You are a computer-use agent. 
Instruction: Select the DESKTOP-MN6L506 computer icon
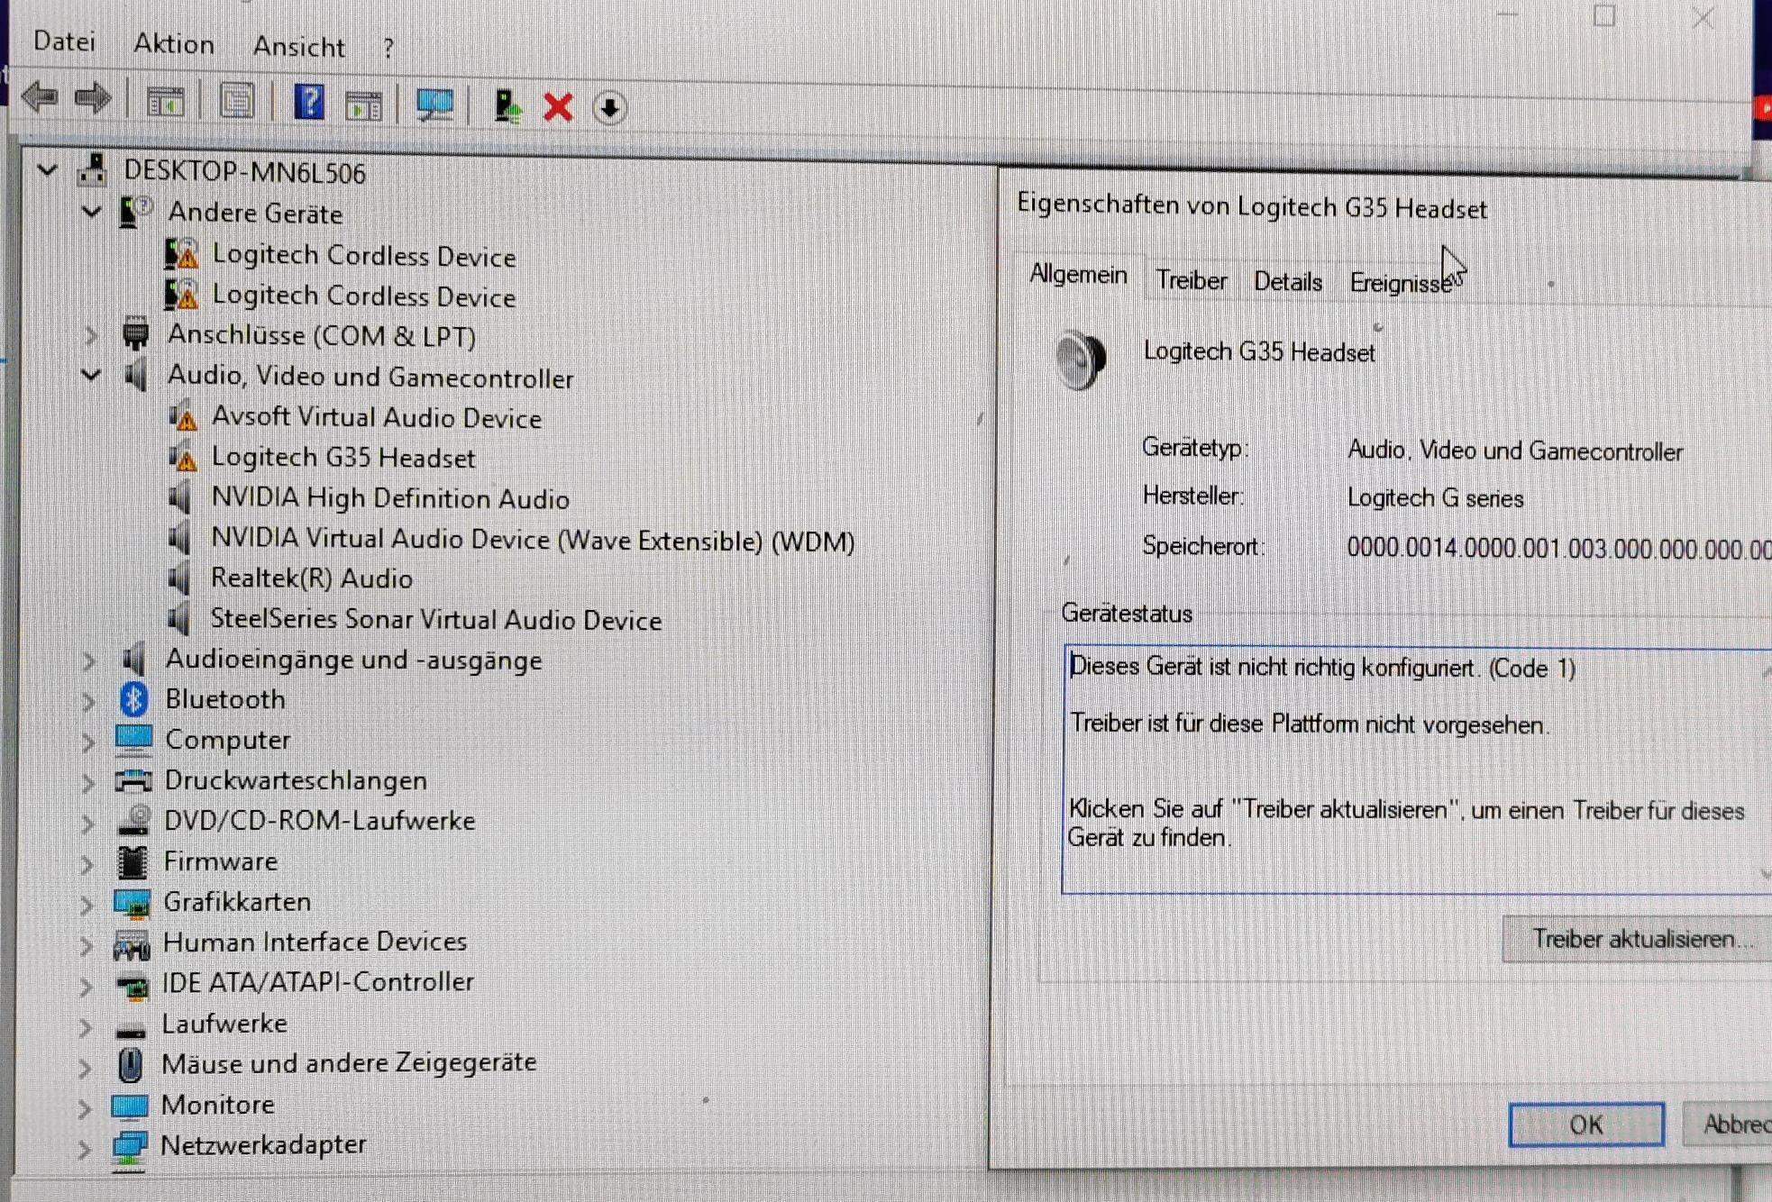coord(93,169)
